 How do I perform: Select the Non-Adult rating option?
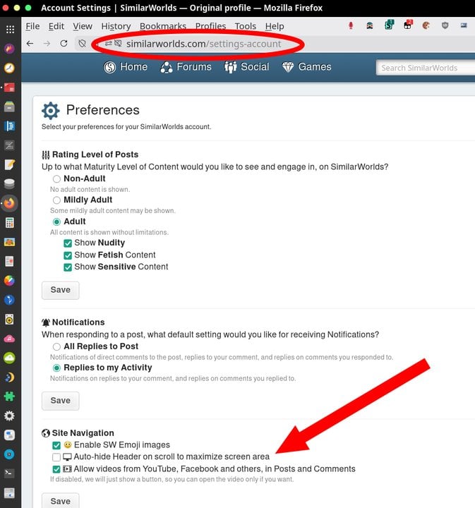56,179
